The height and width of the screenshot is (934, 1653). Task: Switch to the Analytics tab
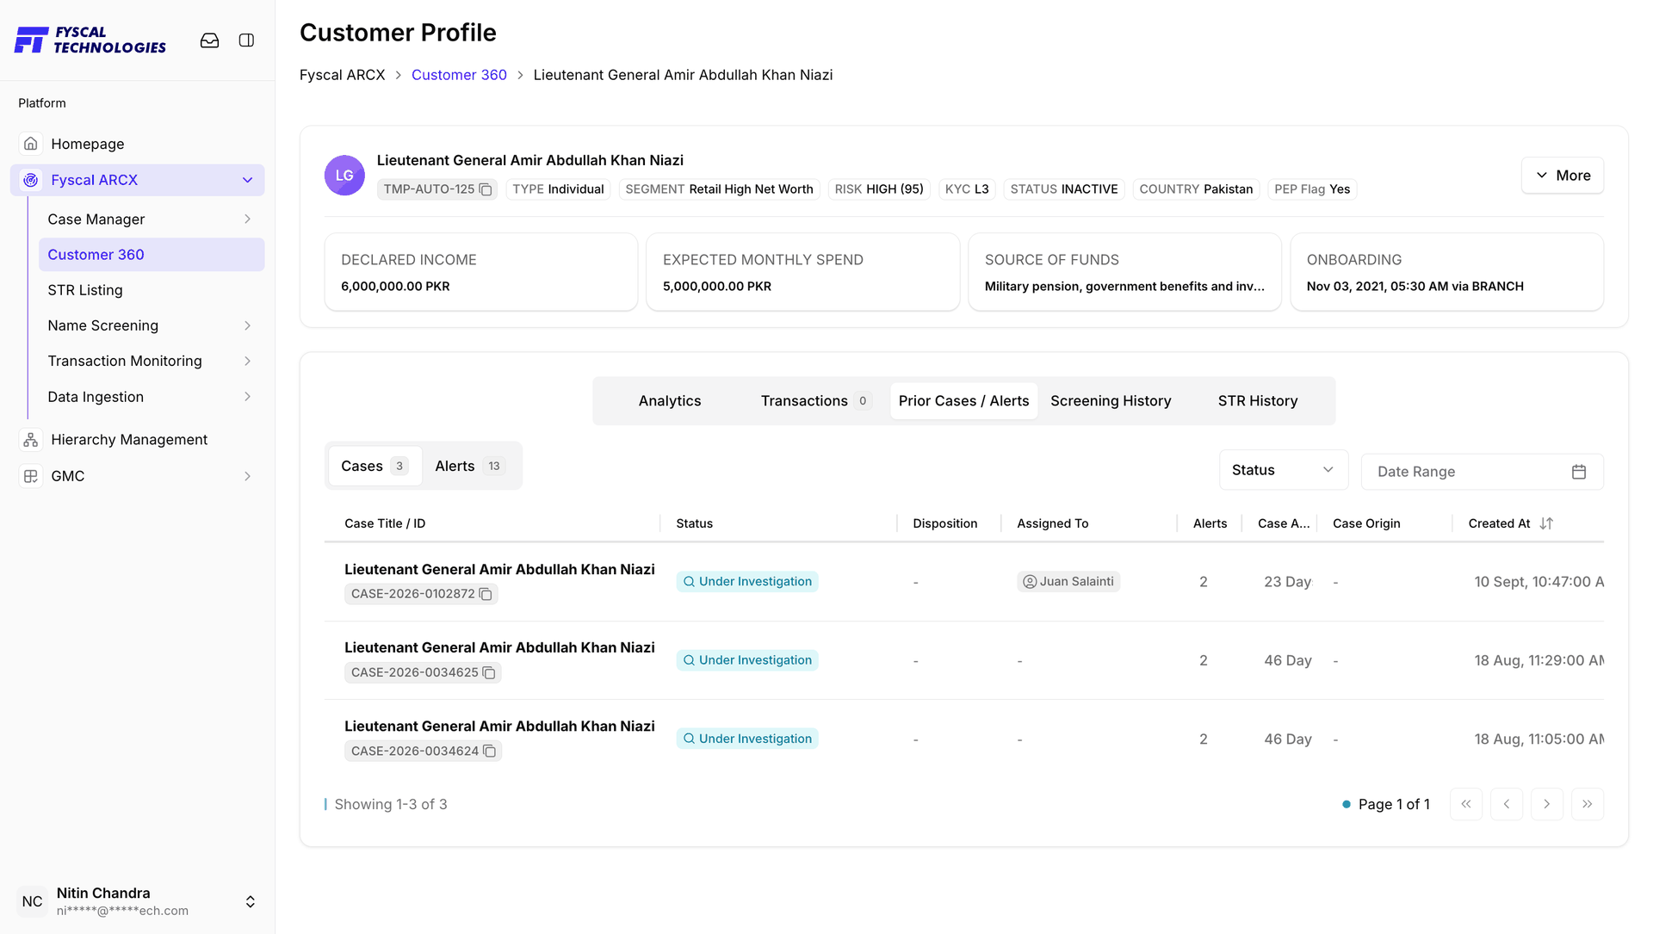point(670,401)
